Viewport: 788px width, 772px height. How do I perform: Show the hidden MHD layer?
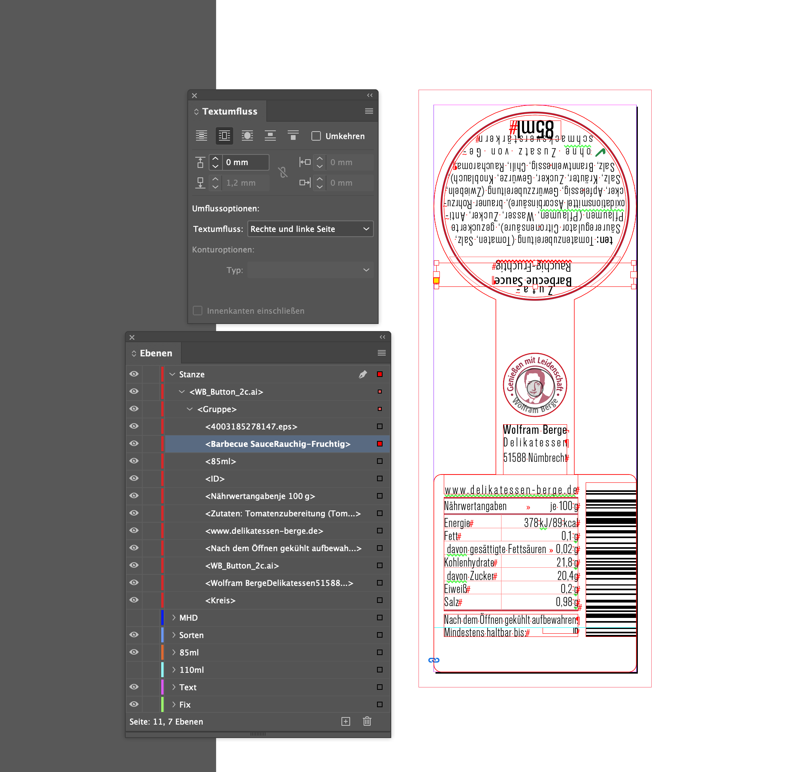(134, 618)
